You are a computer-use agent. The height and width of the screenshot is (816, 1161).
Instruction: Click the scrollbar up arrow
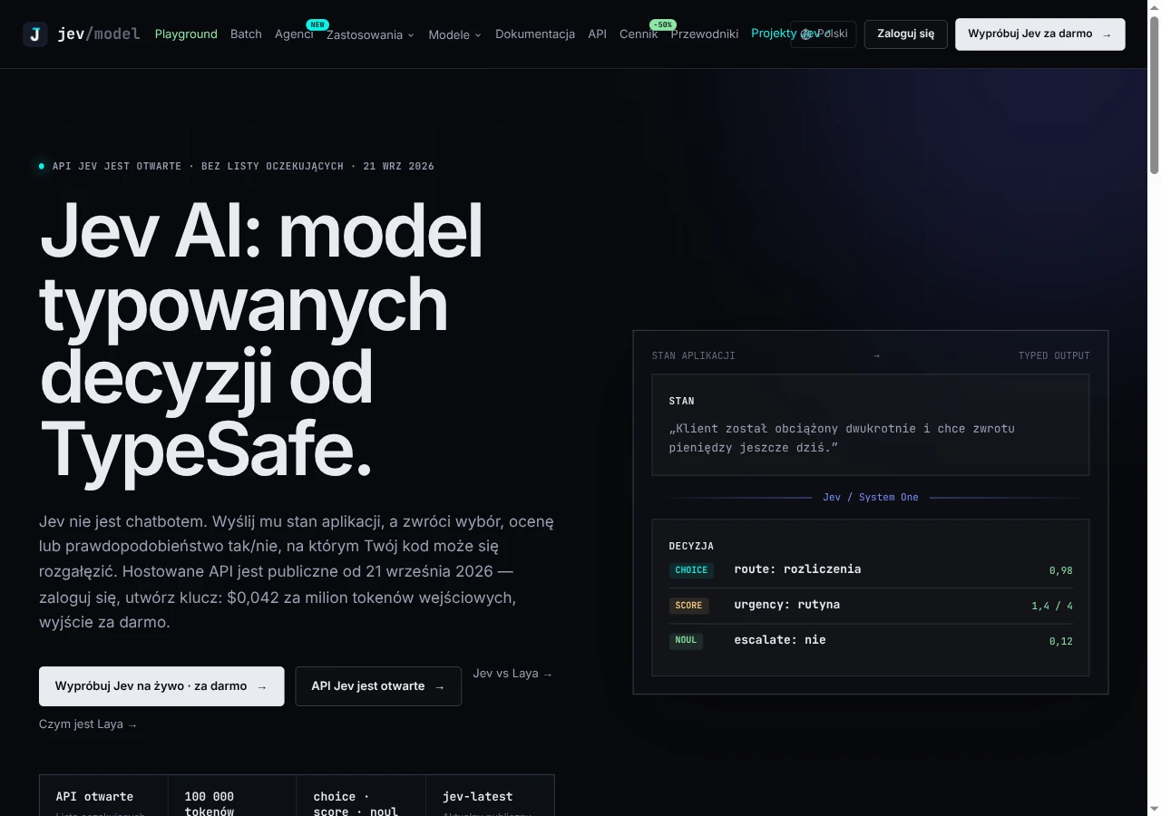click(1154, 6)
